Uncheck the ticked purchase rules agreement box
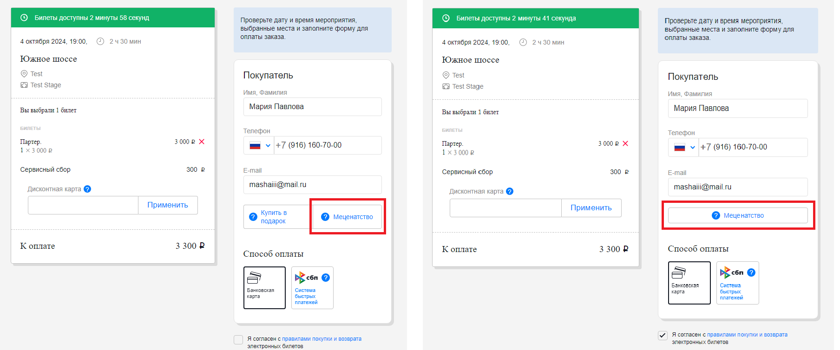 coord(663,335)
